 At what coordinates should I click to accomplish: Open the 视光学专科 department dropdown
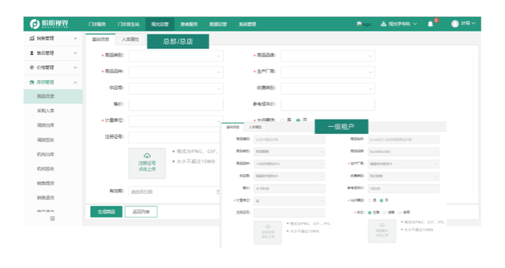click(415, 23)
